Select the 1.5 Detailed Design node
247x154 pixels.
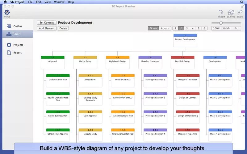(x=182, y=63)
